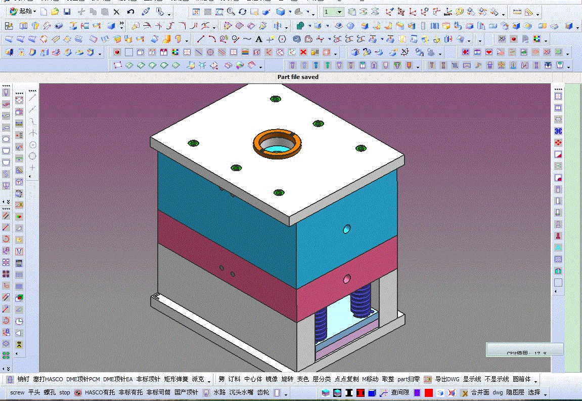Select the Point plus tool

click(x=270, y=39)
